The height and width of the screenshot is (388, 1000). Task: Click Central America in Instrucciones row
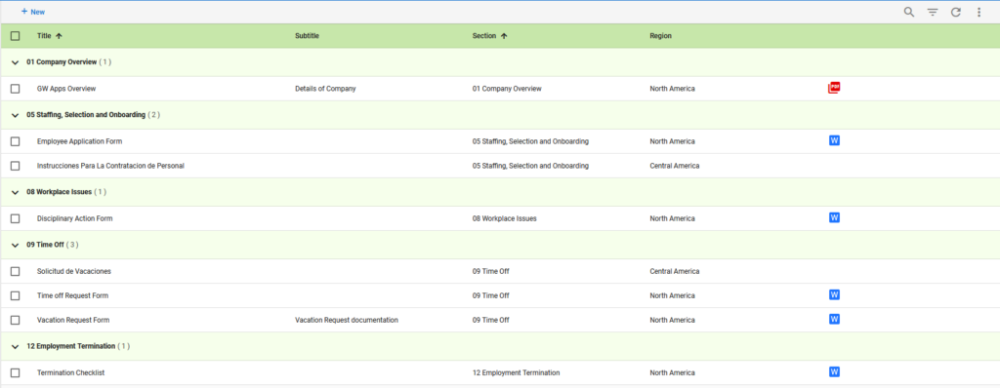coord(674,166)
